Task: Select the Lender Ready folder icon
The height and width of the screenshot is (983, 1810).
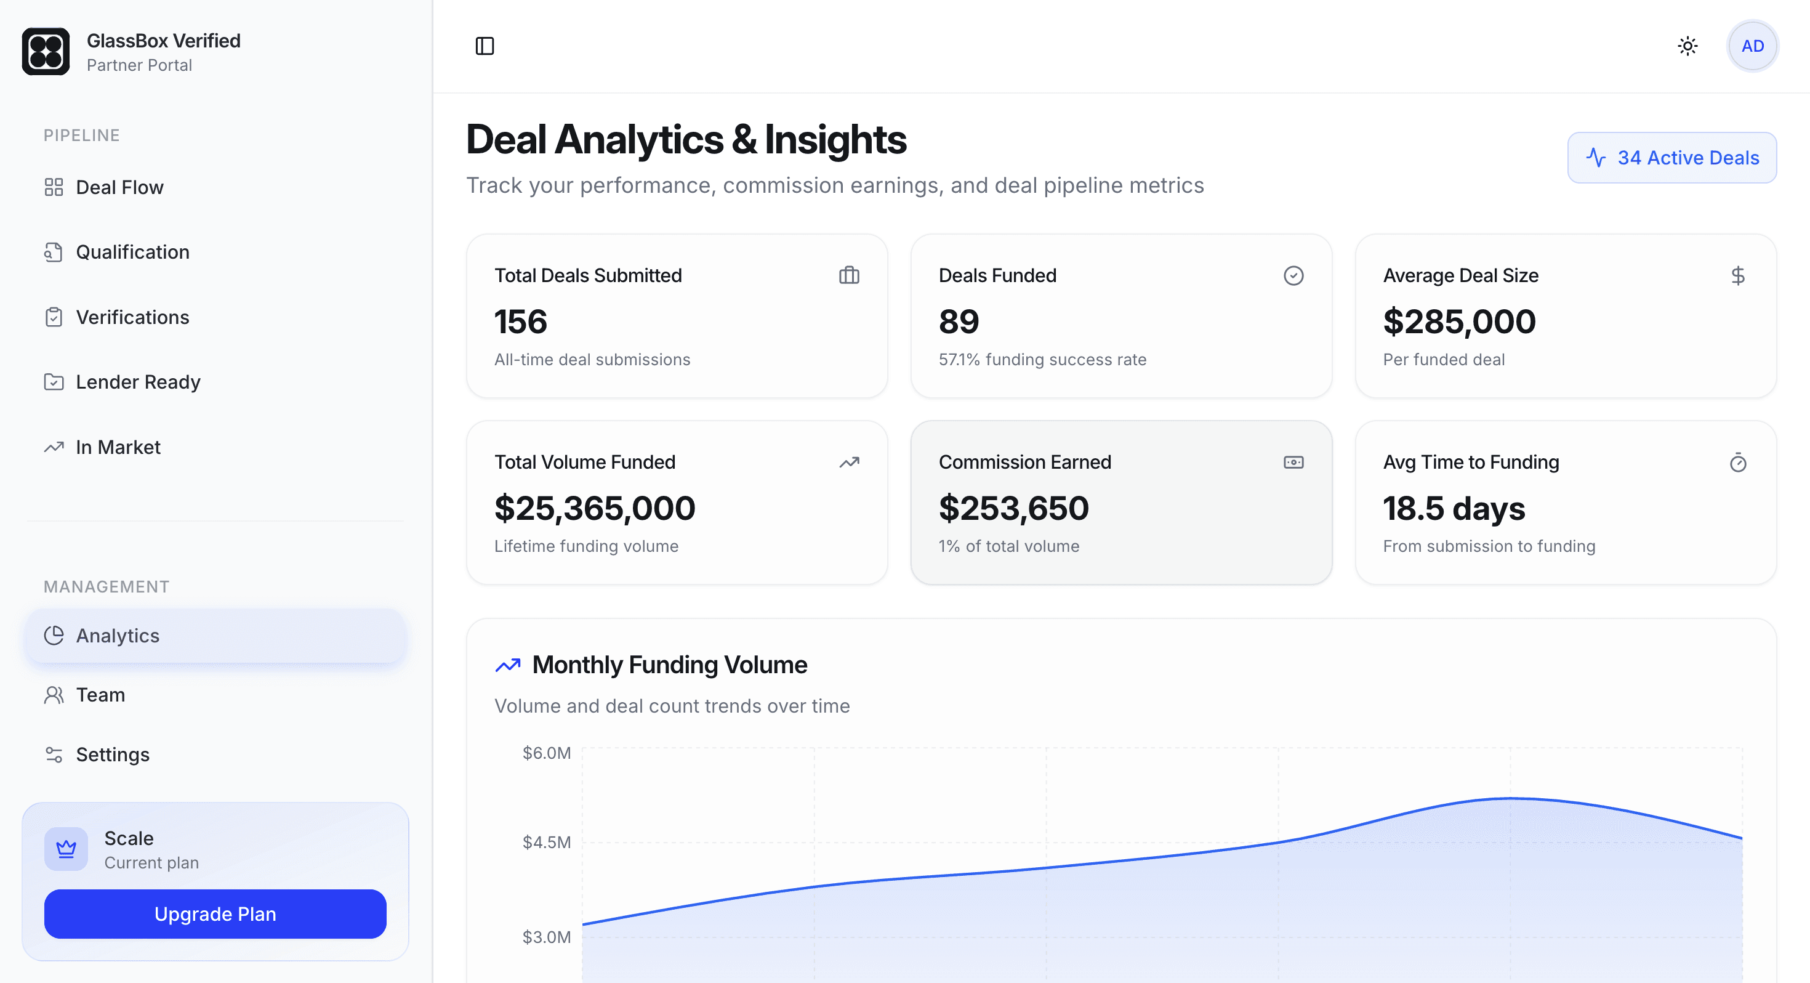Action: [54, 382]
